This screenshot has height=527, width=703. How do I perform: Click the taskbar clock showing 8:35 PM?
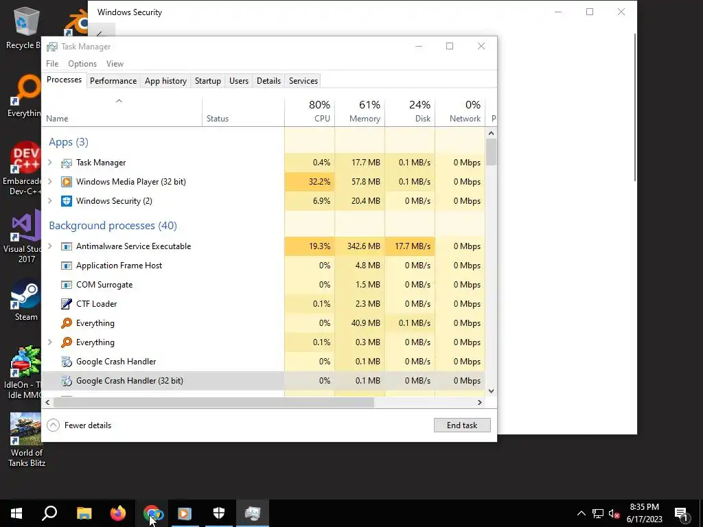(x=644, y=513)
